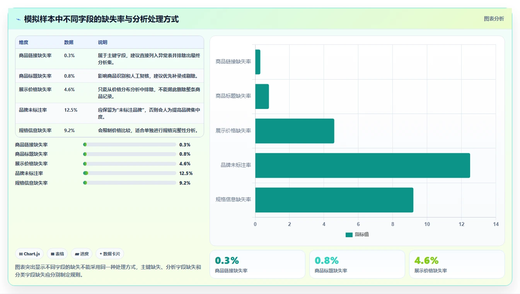Click the 12.5% cell in the table
Image resolution: width=520 pixels, height=294 pixels.
pyautogui.click(x=71, y=110)
